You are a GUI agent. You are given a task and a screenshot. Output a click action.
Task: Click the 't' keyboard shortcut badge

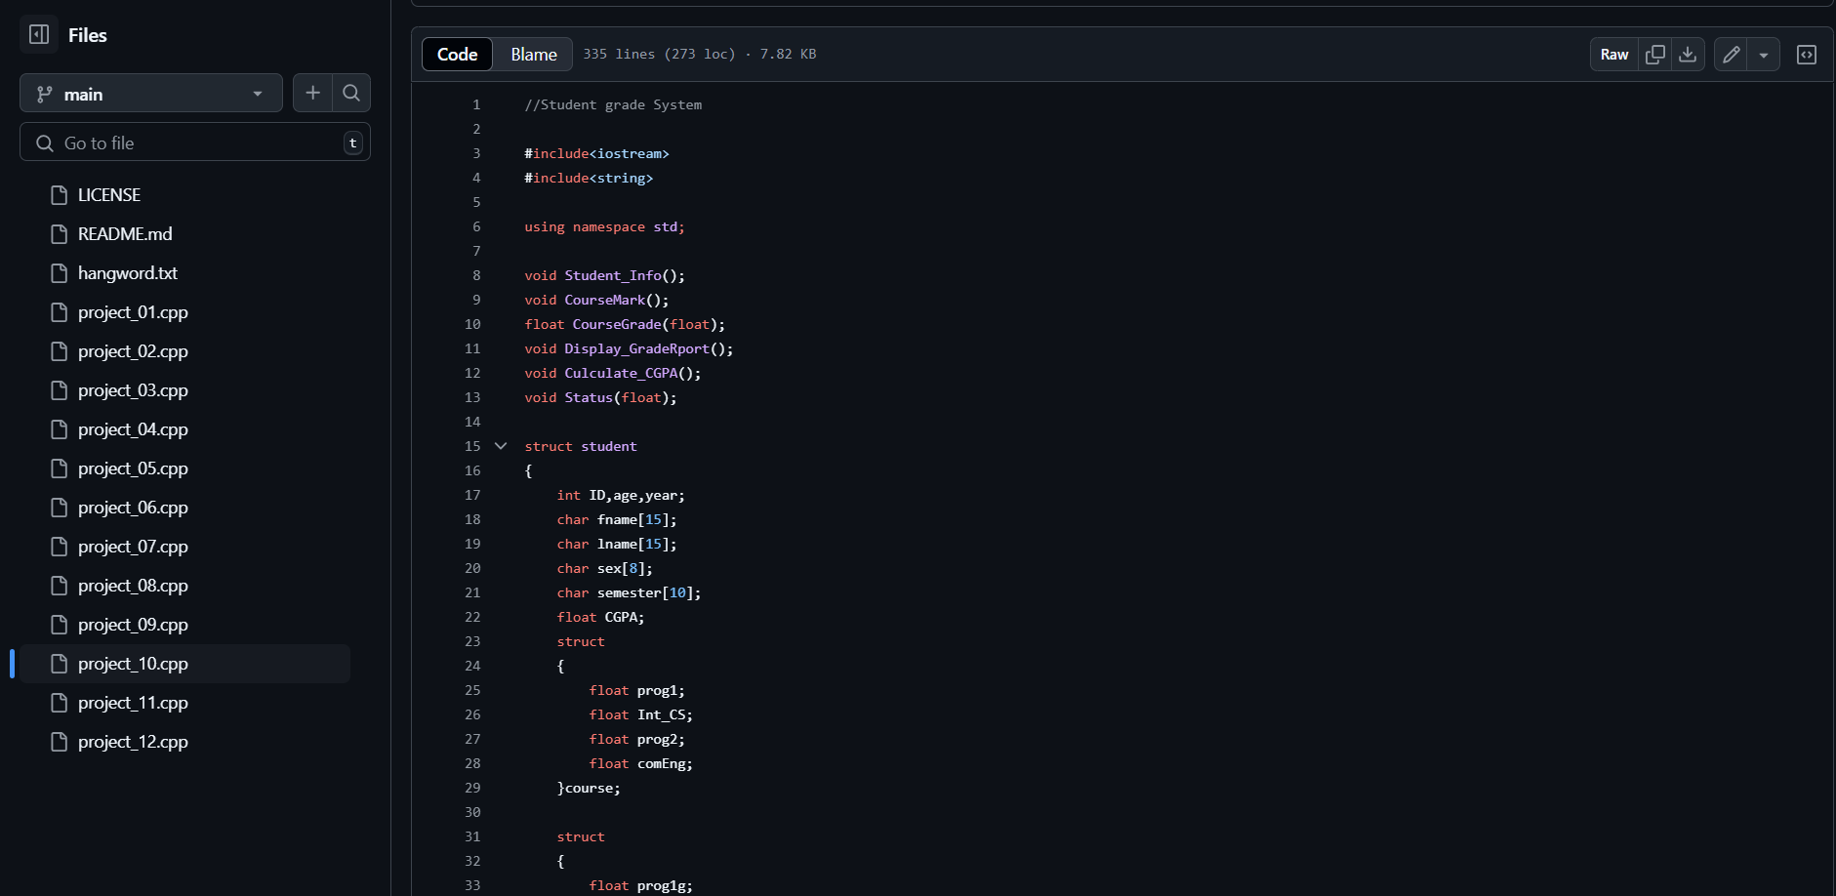point(353,143)
